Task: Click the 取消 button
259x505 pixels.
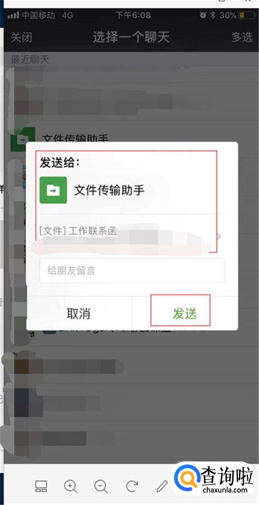Action: coord(78,313)
